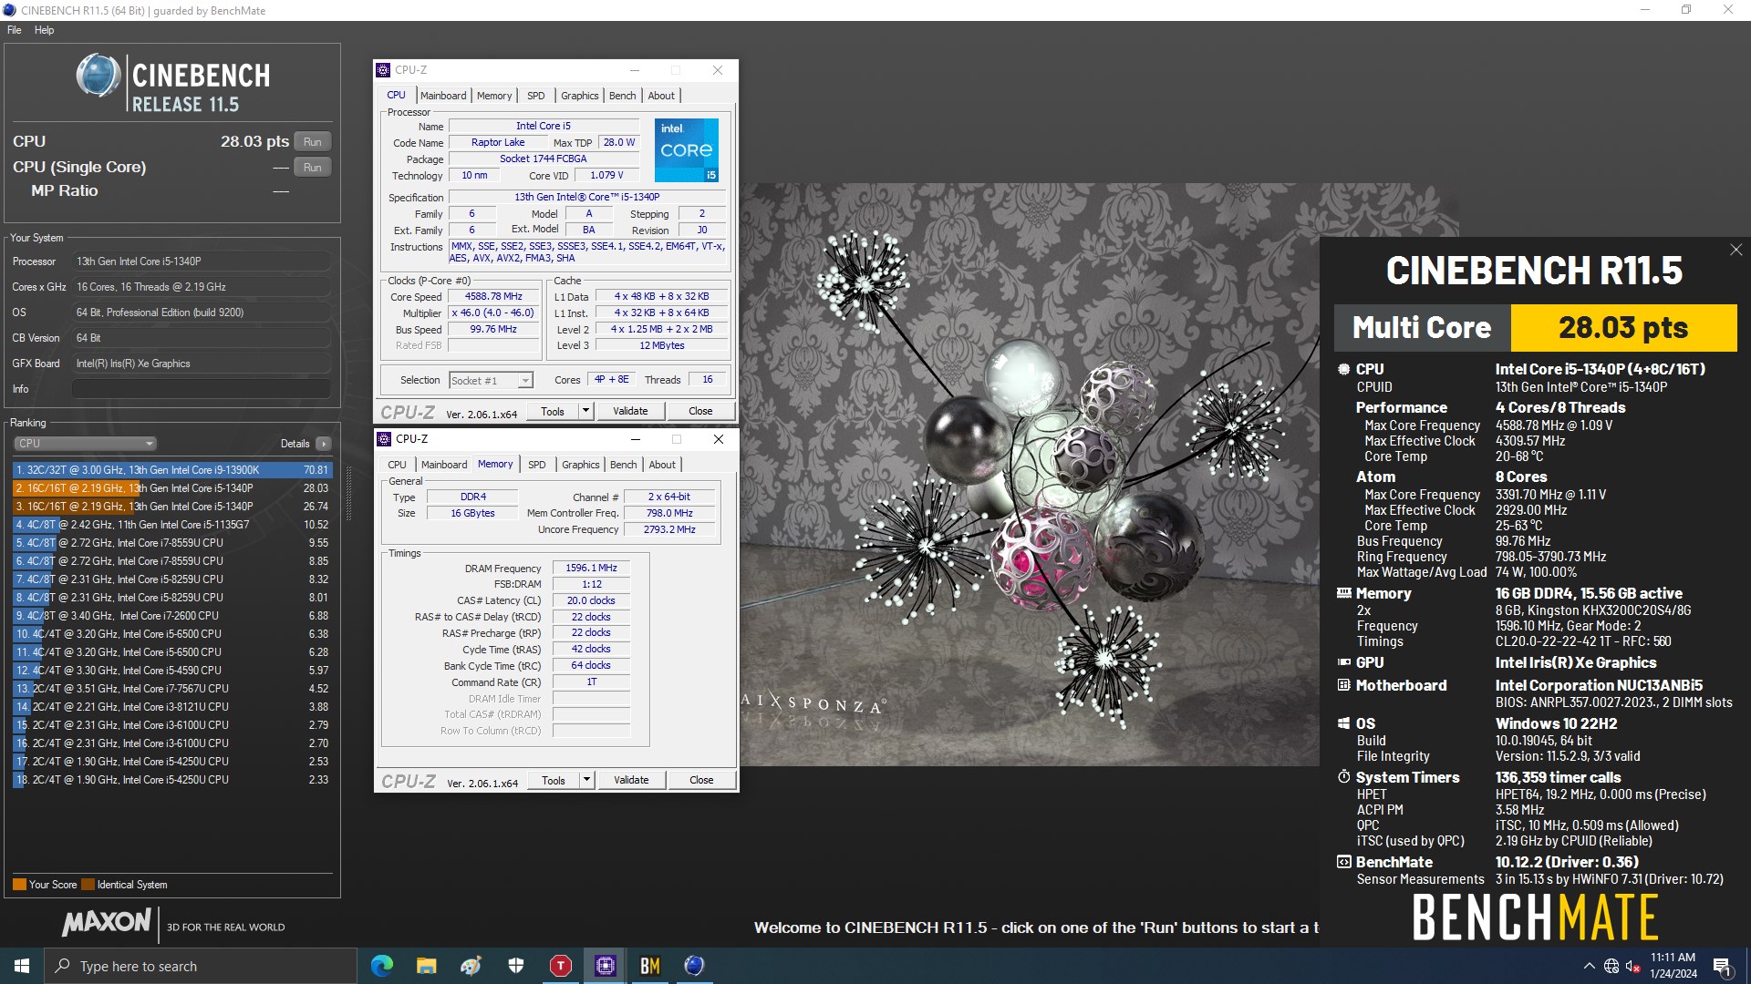Open Microsoft Edge from taskbar
Screen dimensions: 1751x984
coord(382,966)
